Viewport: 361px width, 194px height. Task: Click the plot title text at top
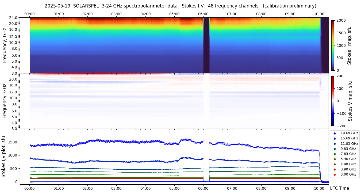tap(180, 6)
